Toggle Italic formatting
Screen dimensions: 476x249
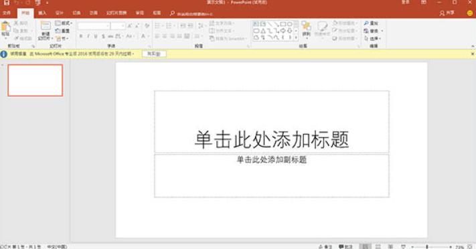click(x=88, y=36)
